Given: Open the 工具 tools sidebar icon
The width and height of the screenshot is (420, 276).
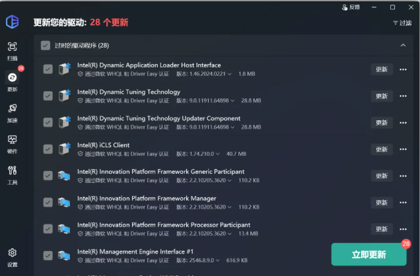Looking at the screenshot, I should [x=12, y=174].
